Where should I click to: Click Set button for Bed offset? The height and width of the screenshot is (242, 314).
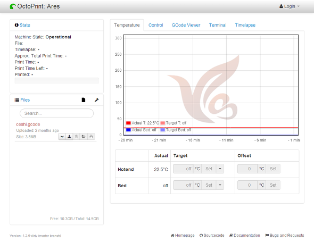(x=273, y=185)
